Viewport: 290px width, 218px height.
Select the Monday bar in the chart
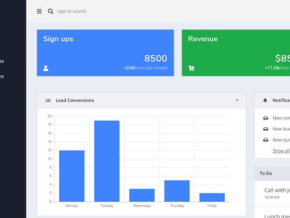coord(72,176)
